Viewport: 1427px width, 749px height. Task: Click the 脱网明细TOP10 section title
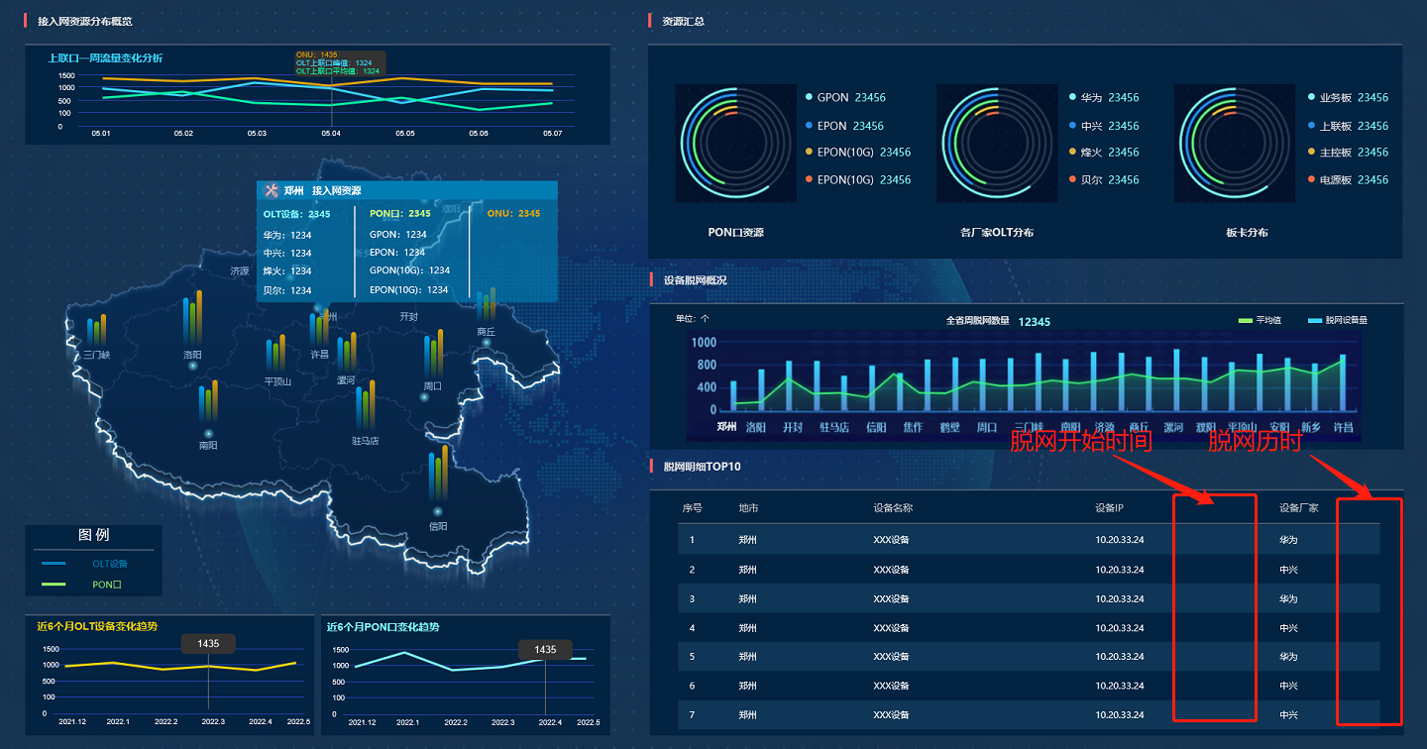coord(702,467)
